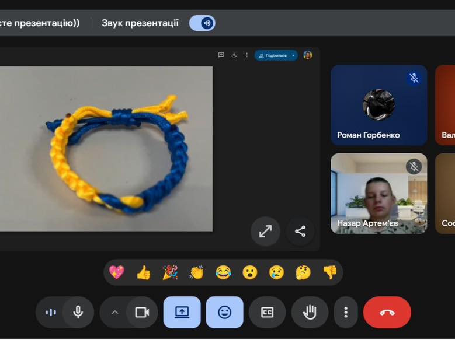Send the thumbs down reaction
This screenshot has width=455, height=340.
[x=330, y=272]
